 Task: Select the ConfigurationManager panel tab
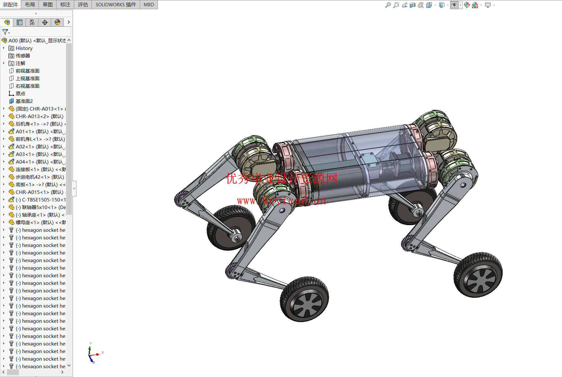(32, 22)
